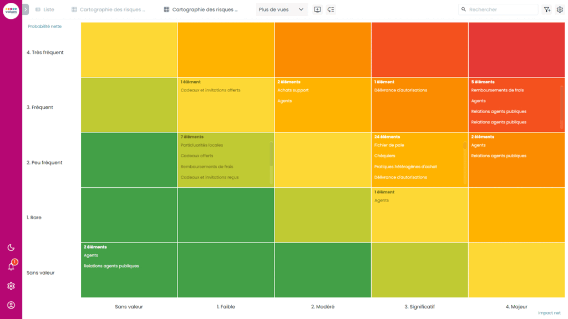Open view settings with the gear icon
This screenshot has width=568, height=319.
[560, 9]
